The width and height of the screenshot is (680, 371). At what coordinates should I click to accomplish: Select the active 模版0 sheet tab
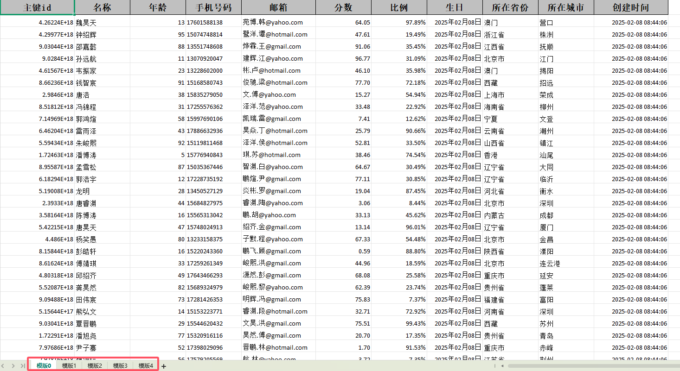pyautogui.click(x=44, y=366)
